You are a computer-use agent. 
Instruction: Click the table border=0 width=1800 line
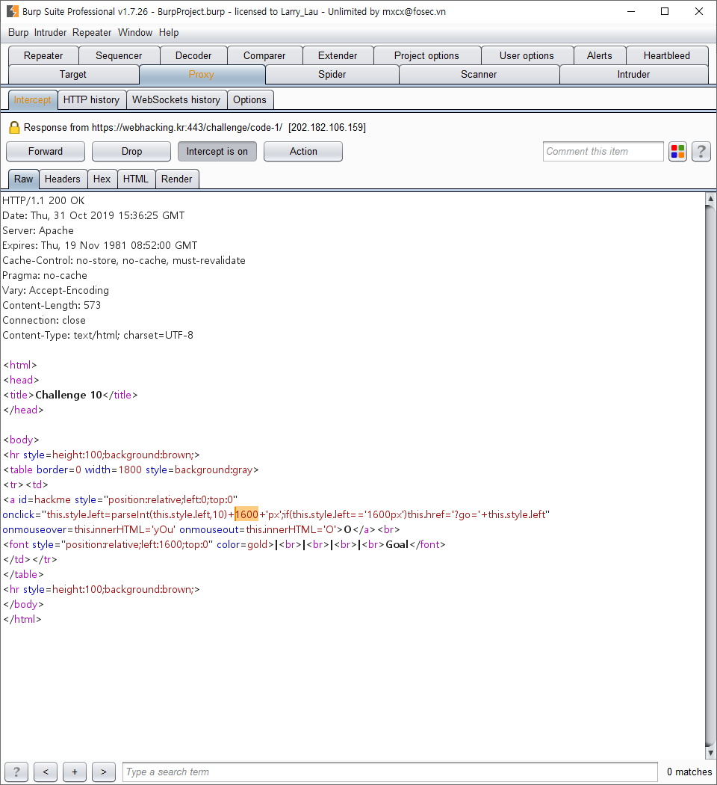(x=131, y=470)
